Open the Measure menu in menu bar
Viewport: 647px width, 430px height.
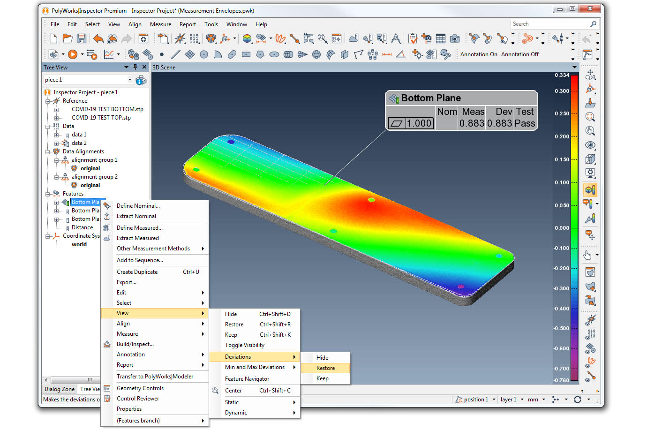160,24
